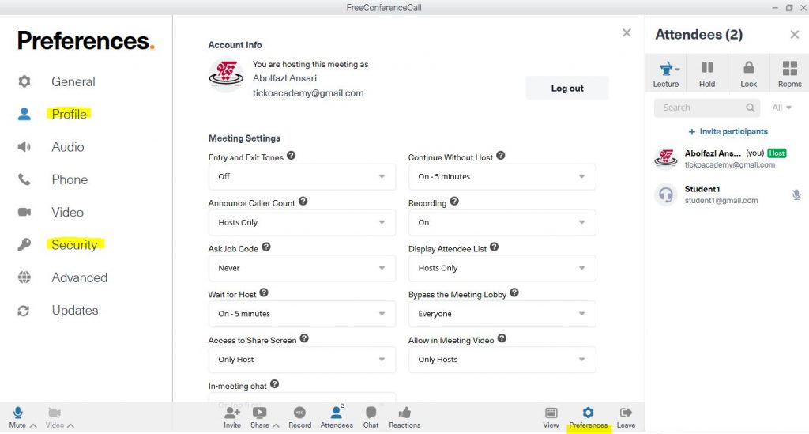Open Access to Share Screen dropdown
Screen dimensions: 809x434
coord(302,360)
